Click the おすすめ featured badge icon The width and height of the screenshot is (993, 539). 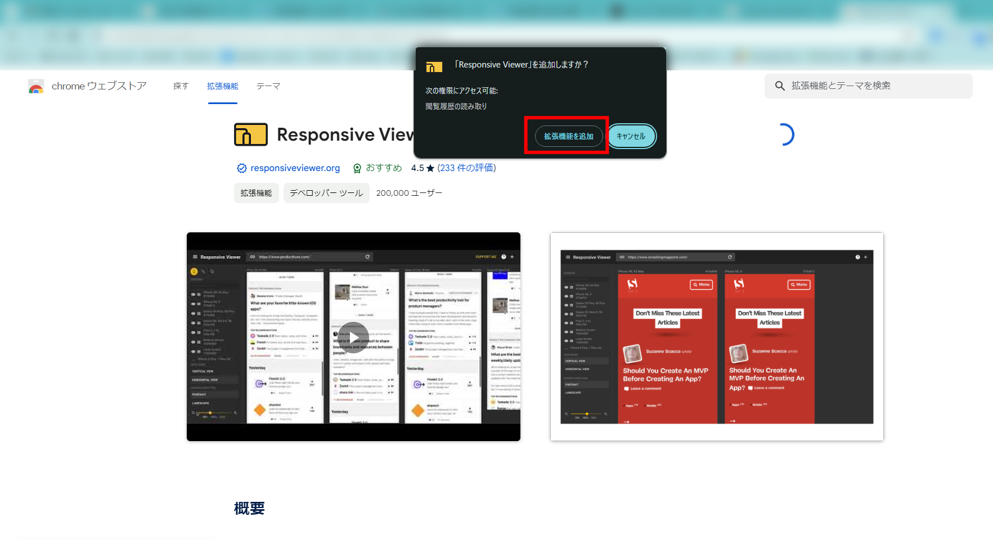tap(357, 168)
